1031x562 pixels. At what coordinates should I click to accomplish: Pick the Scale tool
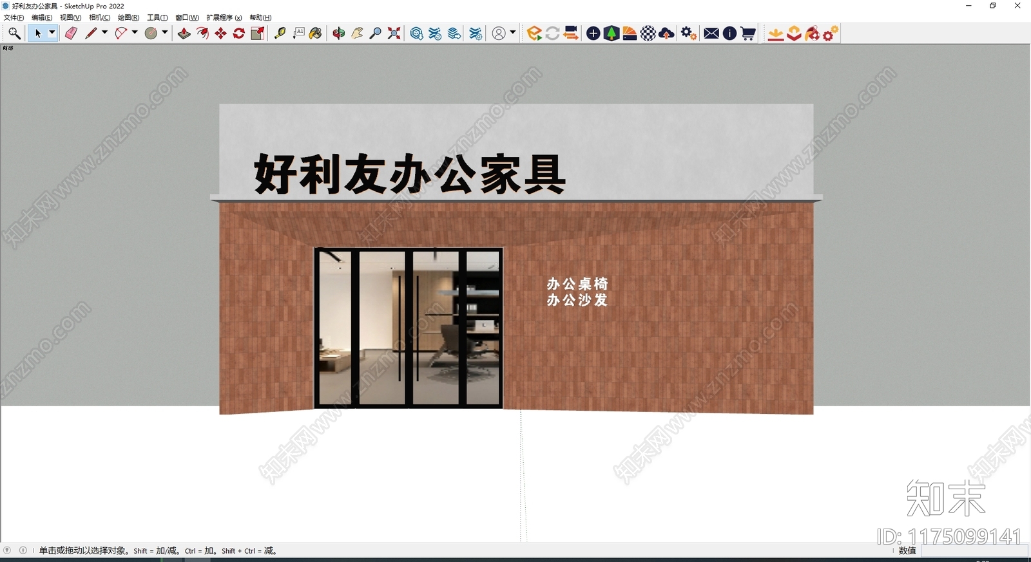[x=257, y=33]
